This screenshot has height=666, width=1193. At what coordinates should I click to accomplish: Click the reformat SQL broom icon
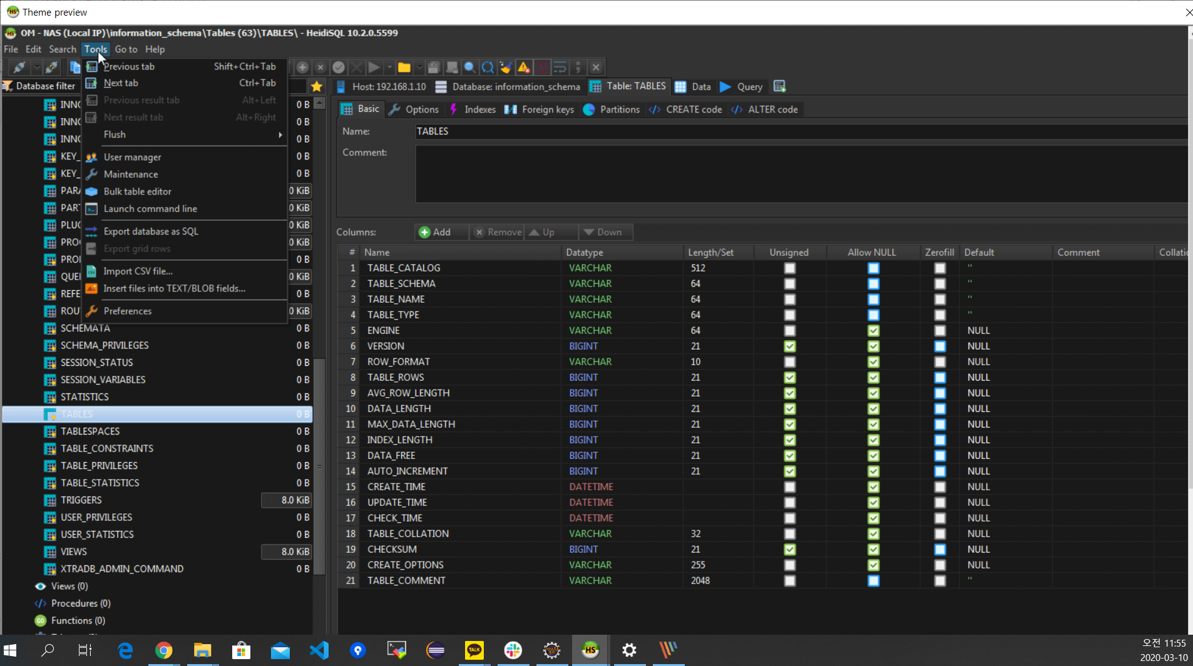click(x=506, y=67)
